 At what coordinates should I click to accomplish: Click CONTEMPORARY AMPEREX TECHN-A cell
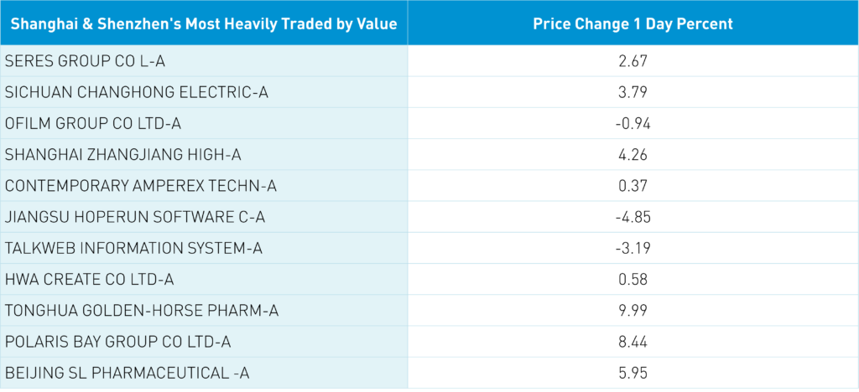[140, 186]
